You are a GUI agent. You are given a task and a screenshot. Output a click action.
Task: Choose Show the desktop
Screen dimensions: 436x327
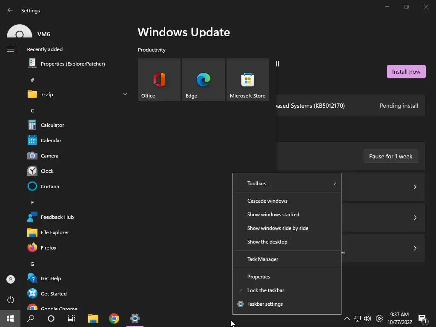pyautogui.click(x=287, y=242)
